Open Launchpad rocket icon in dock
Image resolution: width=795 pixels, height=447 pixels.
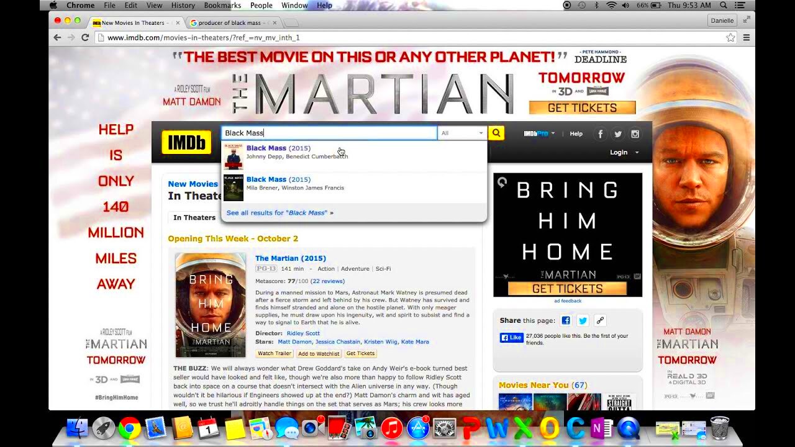tap(104, 428)
